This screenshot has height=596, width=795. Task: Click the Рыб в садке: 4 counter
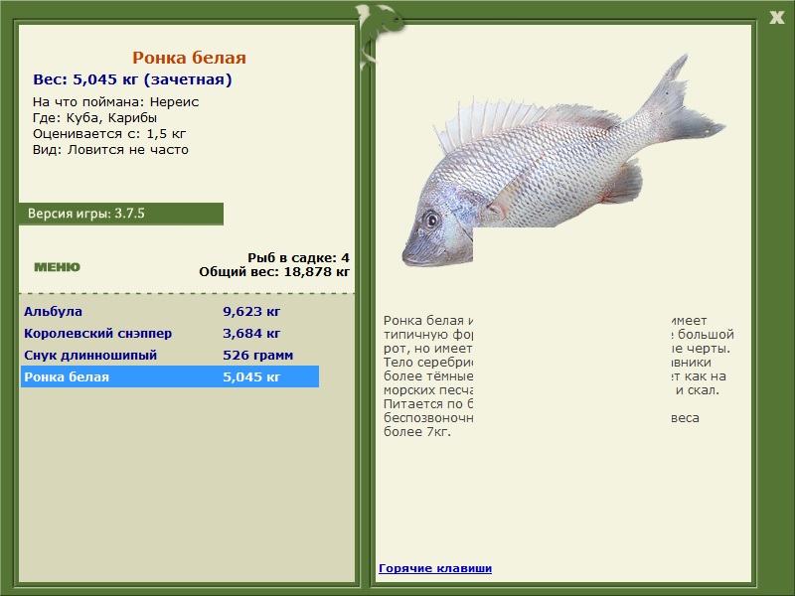(299, 257)
